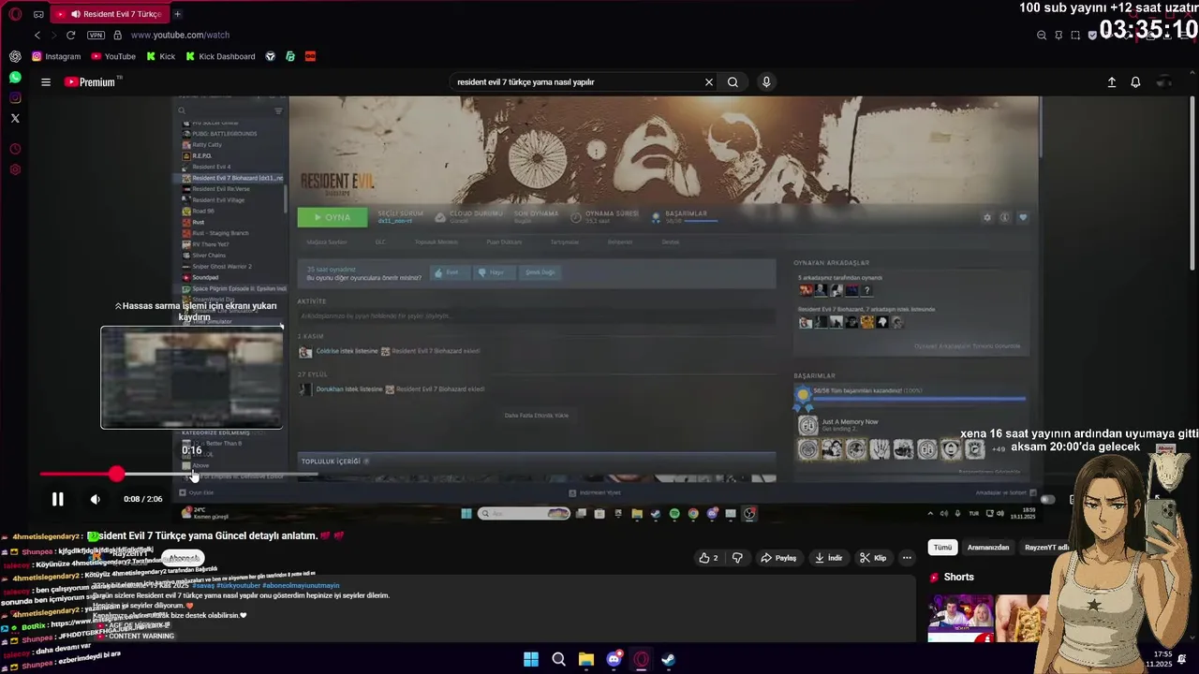This screenshot has width=1199, height=674.
Task: Click the video preview thumbnail at 0:16
Action: pos(191,377)
